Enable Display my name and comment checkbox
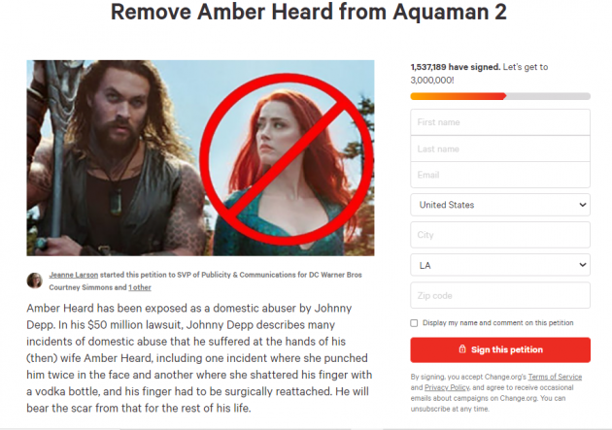 (x=414, y=323)
